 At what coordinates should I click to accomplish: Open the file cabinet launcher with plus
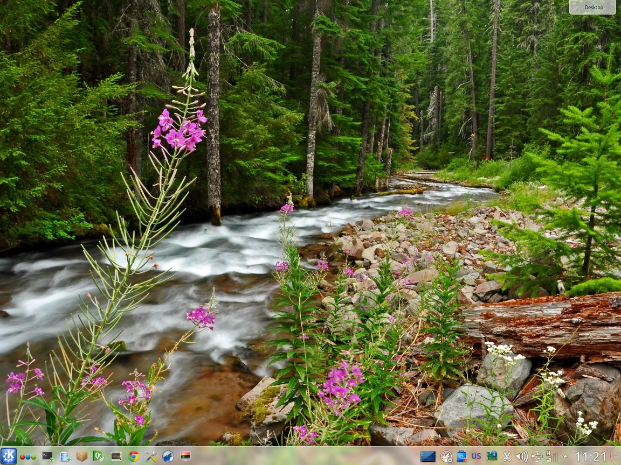tap(65, 456)
